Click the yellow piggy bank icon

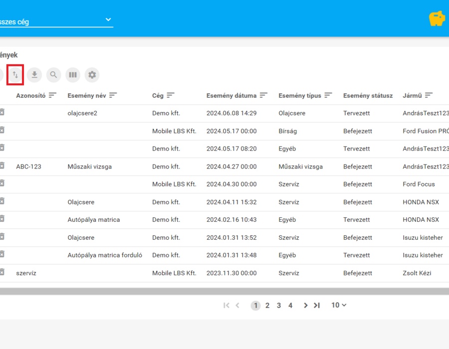point(437,19)
